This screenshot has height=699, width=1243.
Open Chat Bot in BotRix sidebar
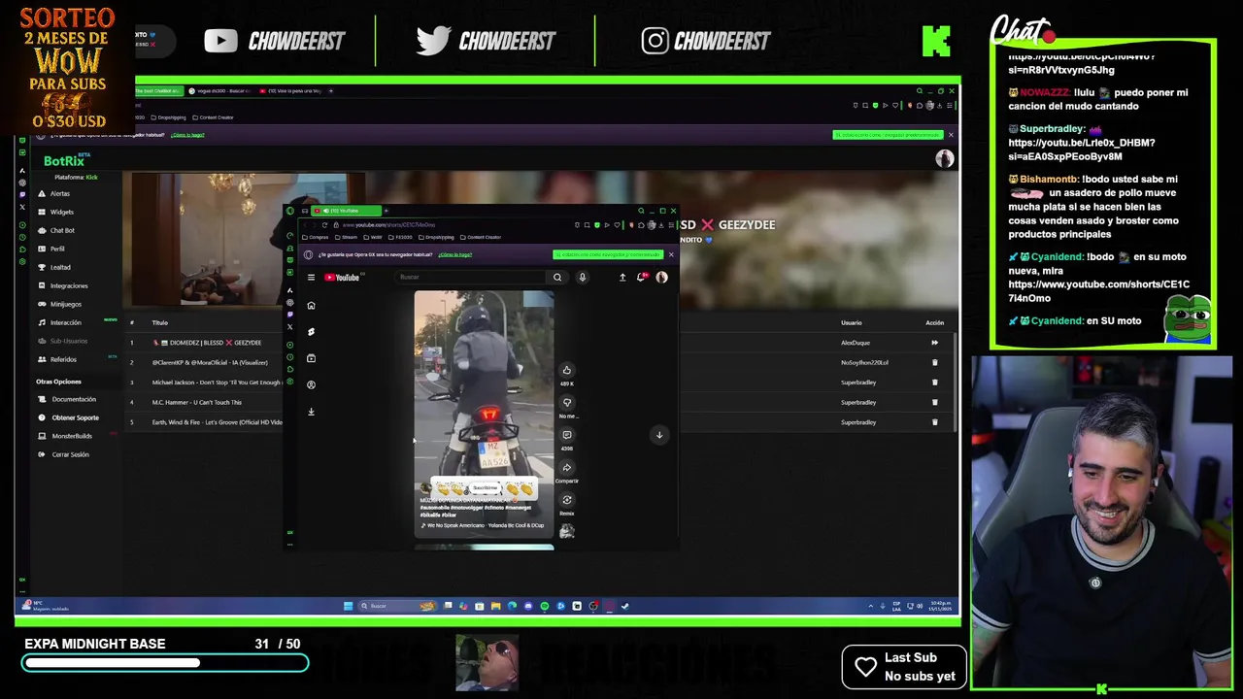[x=62, y=230]
